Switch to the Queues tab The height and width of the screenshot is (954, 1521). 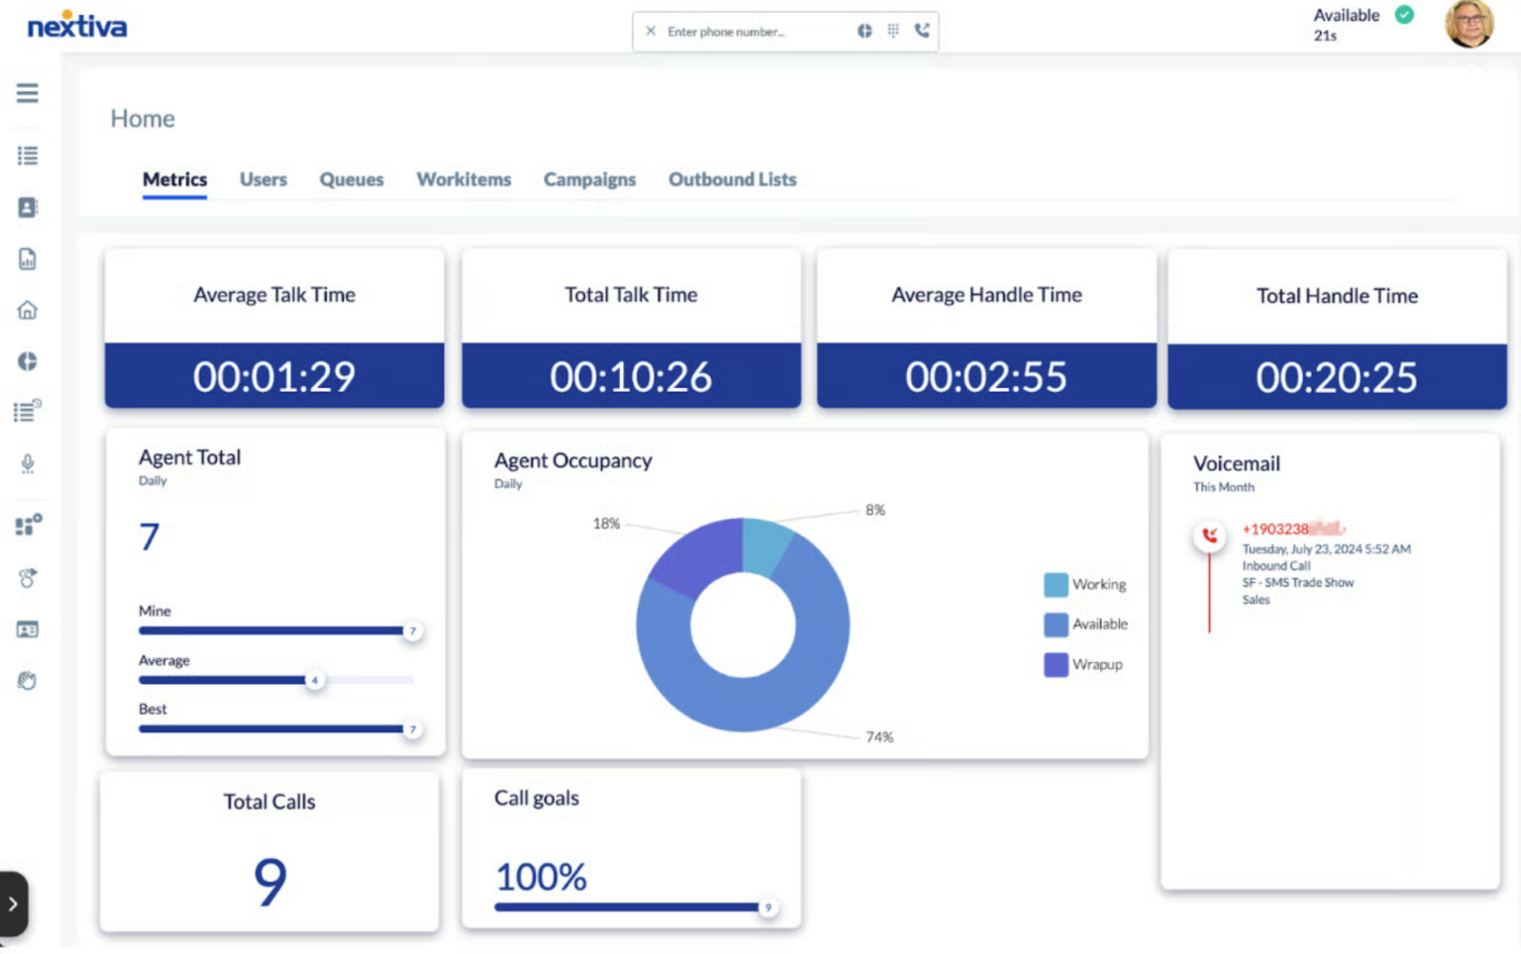click(351, 179)
